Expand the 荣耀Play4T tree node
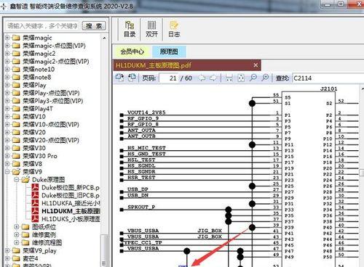The height and width of the screenshot is (267, 364). (x=7, y=109)
